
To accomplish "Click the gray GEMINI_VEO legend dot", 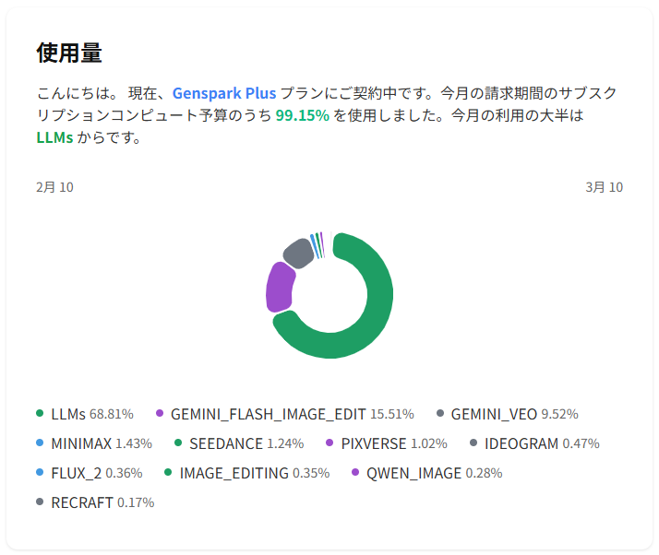I will point(440,414).
